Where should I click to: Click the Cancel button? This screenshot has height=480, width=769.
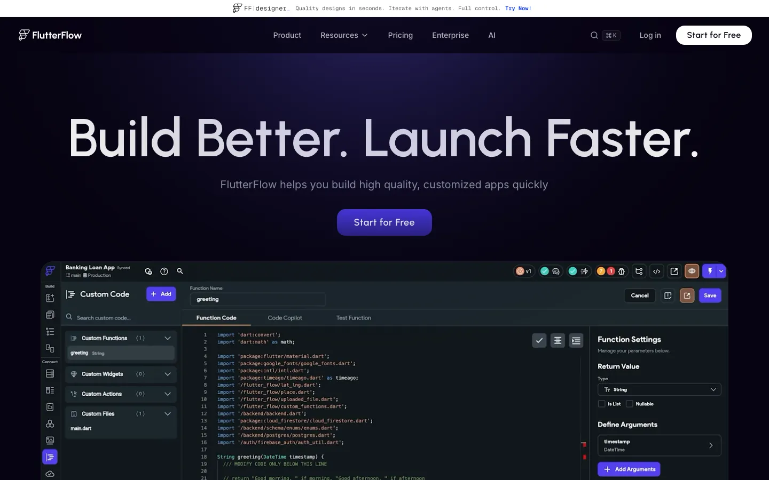click(640, 295)
